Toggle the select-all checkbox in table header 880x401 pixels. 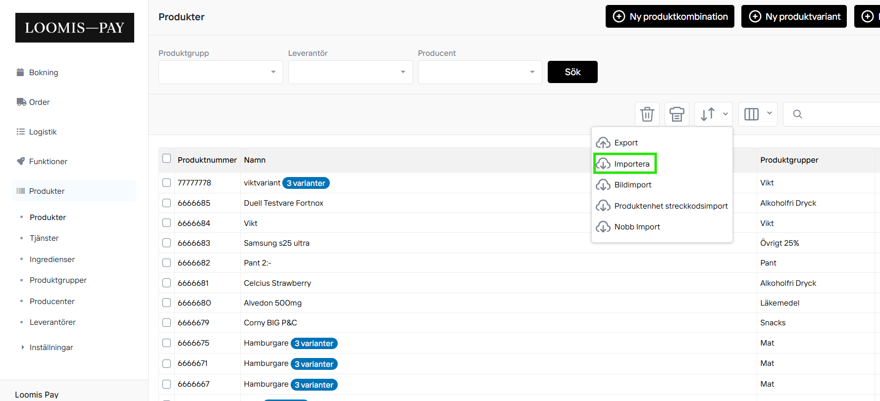click(167, 159)
